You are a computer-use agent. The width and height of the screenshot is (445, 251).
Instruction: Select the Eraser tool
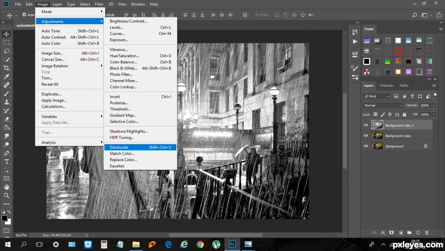(6, 119)
